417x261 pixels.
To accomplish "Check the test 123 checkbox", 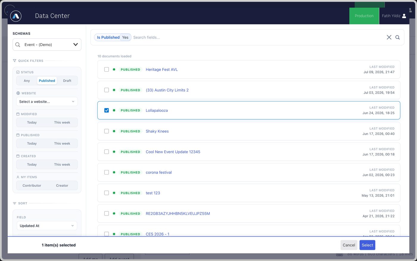I will (106, 193).
